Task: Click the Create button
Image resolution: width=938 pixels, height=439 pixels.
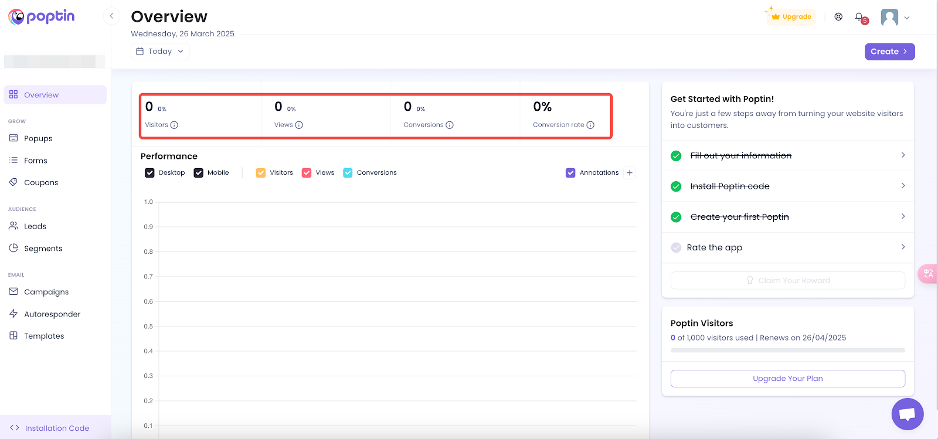Action: point(889,52)
